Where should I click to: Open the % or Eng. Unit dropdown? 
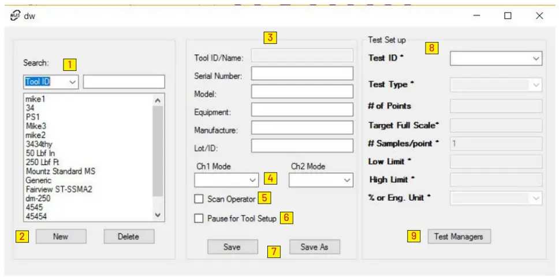pyautogui.click(x=496, y=198)
